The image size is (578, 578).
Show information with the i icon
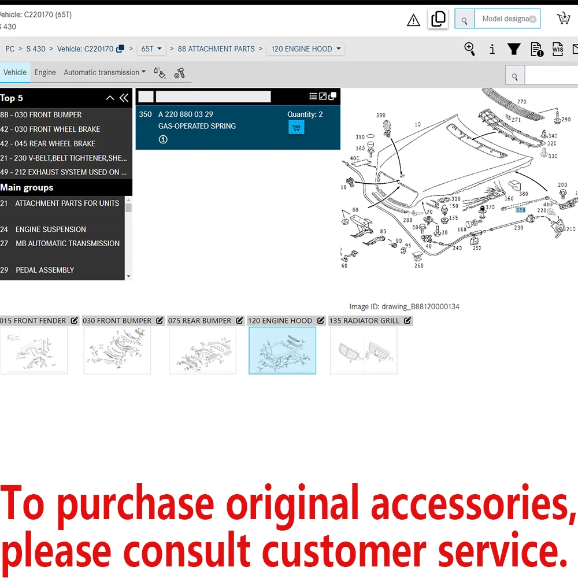click(492, 49)
